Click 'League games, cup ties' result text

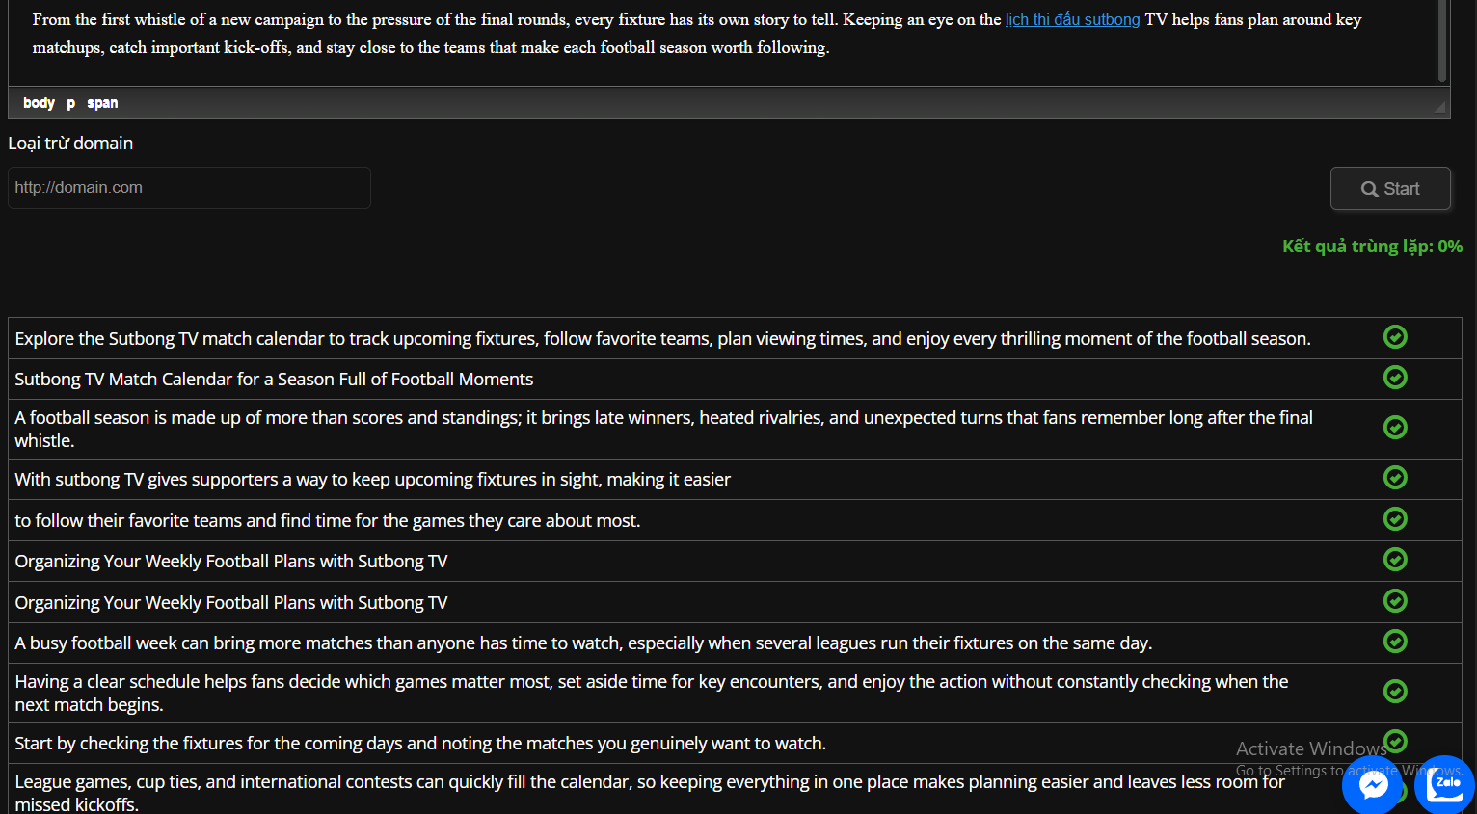(650, 793)
